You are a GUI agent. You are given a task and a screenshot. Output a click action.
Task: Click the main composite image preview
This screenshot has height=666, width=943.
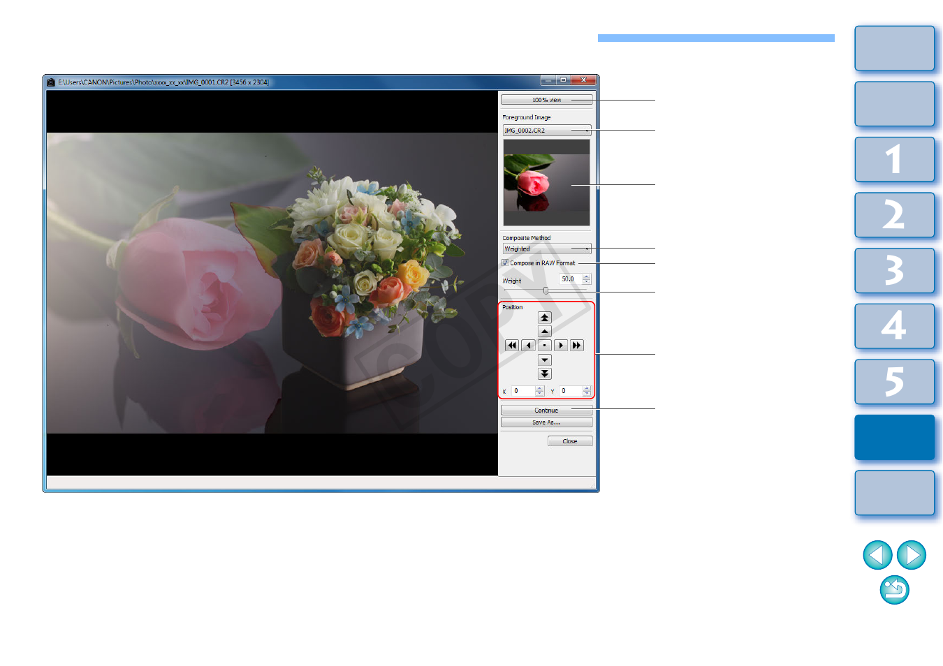(272, 283)
